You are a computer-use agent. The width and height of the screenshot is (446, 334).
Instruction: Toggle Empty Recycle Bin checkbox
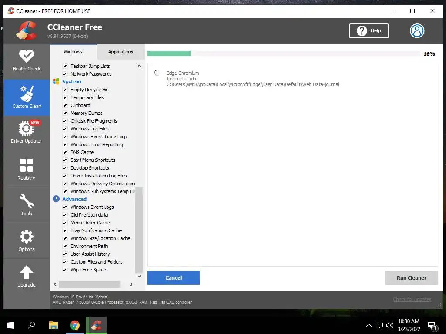(x=65, y=90)
